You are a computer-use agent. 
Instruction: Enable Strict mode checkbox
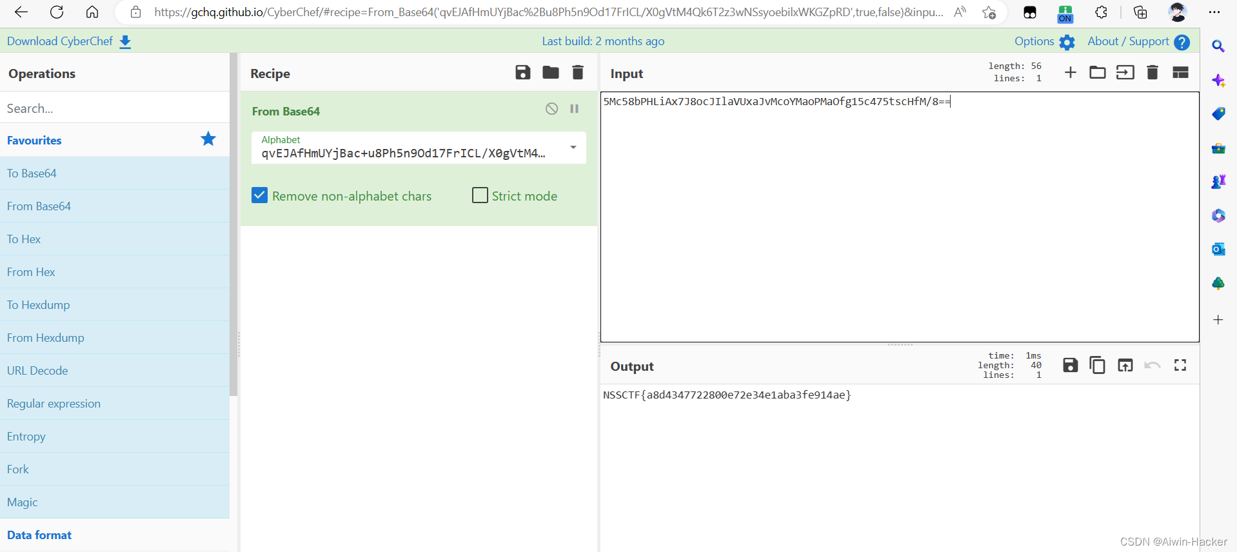tap(480, 195)
